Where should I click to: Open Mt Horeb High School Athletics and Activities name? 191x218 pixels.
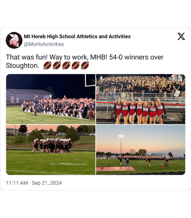pyautogui.click(x=77, y=37)
